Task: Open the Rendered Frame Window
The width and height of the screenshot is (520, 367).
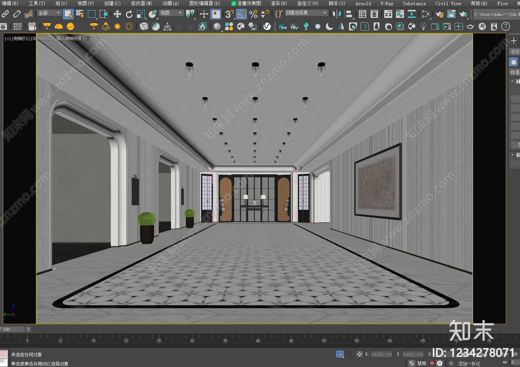Action: (451, 14)
